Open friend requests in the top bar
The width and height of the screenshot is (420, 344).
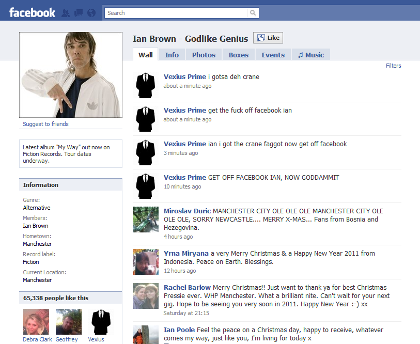[66, 12]
